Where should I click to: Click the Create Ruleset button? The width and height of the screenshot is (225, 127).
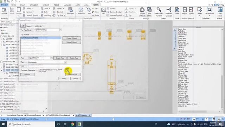coord(72,38)
